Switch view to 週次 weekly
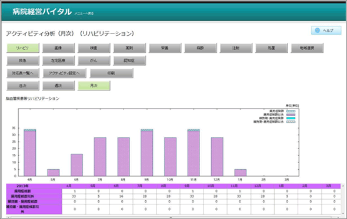Viewport: 347px width, 219px height. [58, 86]
